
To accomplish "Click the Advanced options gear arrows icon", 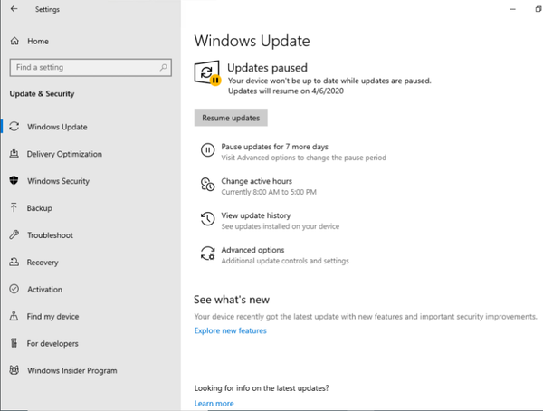I will click(208, 253).
